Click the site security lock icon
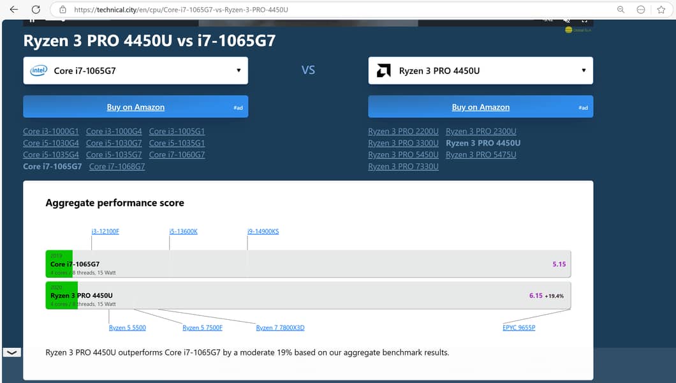This screenshot has width=676, height=383. 62,10
